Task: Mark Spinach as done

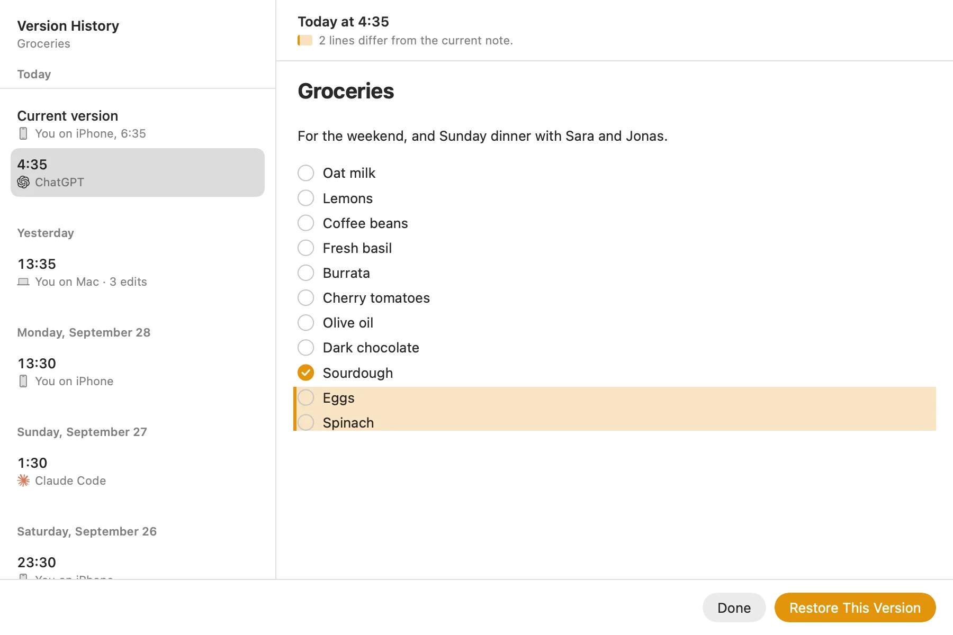Action: (x=306, y=422)
